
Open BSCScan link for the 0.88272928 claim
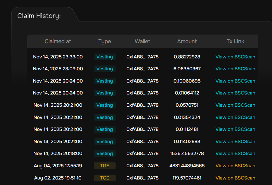click(235, 57)
